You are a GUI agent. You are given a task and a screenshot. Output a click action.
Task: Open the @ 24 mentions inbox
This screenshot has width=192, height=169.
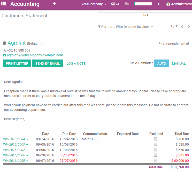(115, 4)
